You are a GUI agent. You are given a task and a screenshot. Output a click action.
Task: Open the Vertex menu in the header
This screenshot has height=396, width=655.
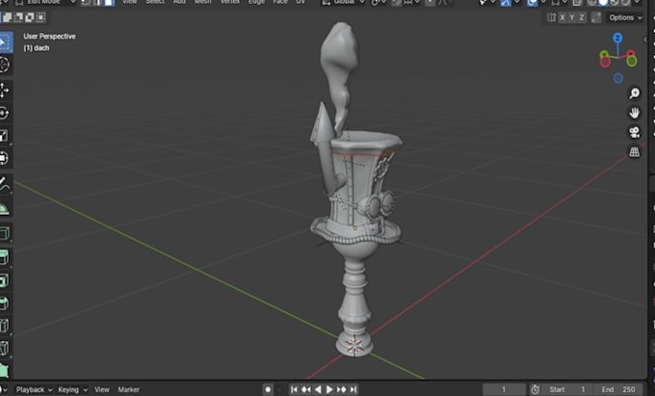[x=230, y=2]
